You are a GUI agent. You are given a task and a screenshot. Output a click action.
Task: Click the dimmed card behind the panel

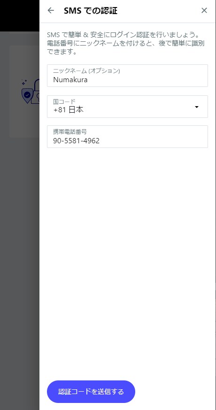24,92
